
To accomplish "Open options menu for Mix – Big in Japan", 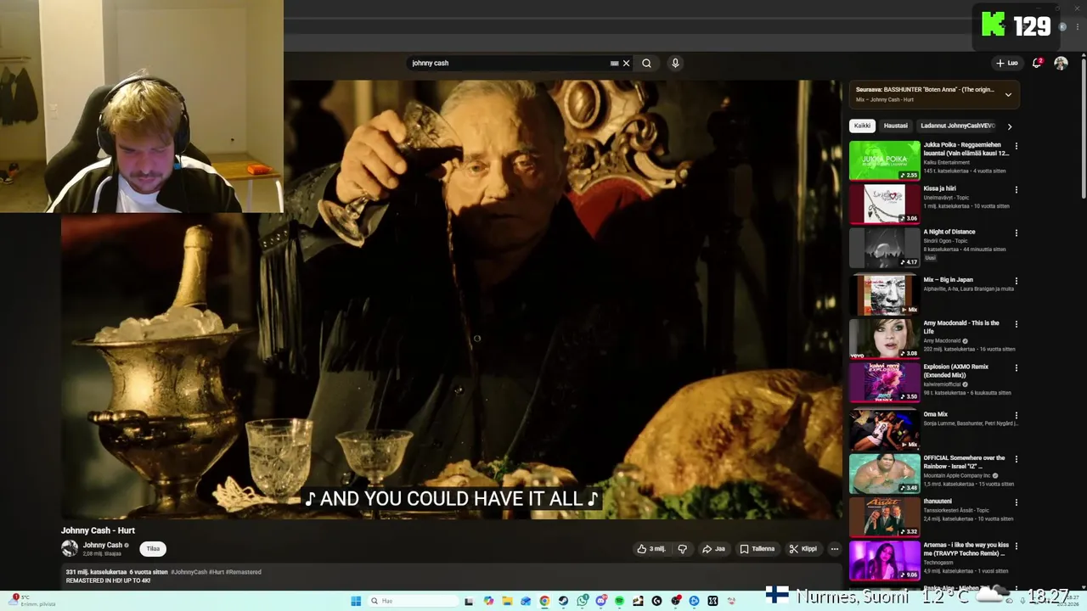I will point(1017,281).
